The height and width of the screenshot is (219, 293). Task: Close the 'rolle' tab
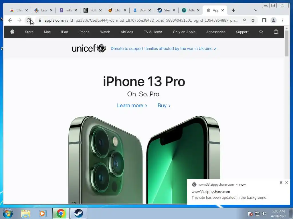[x=76, y=11]
